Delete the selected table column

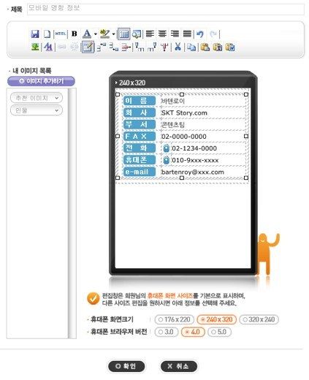point(164,47)
